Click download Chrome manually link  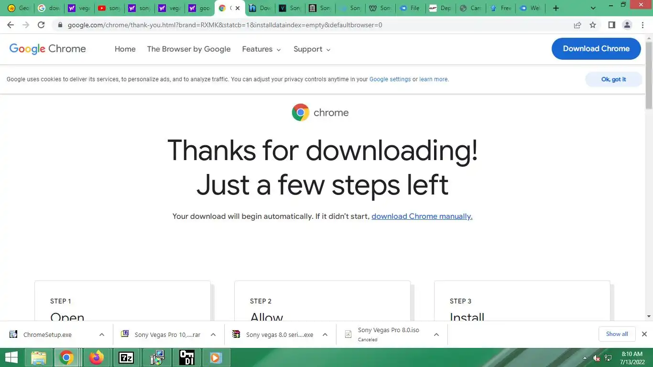point(422,216)
